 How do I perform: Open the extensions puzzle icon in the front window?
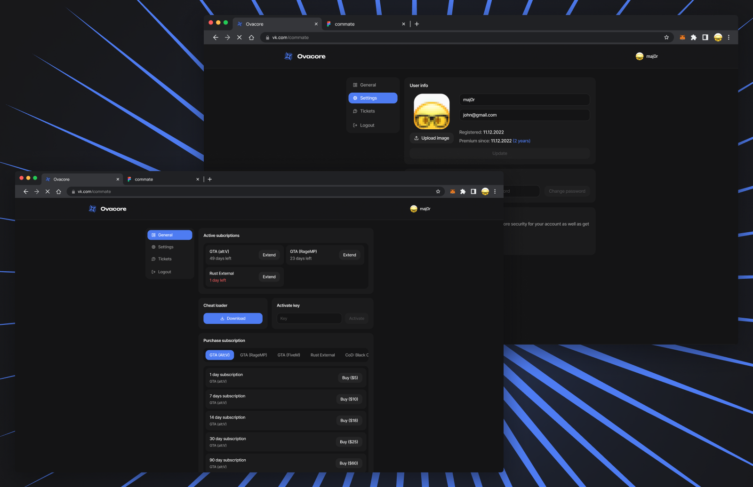tap(463, 191)
